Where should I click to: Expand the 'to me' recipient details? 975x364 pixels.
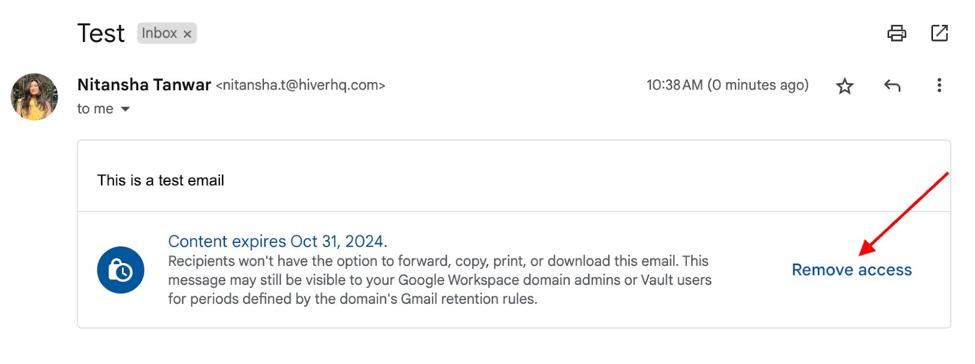tap(94, 109)
